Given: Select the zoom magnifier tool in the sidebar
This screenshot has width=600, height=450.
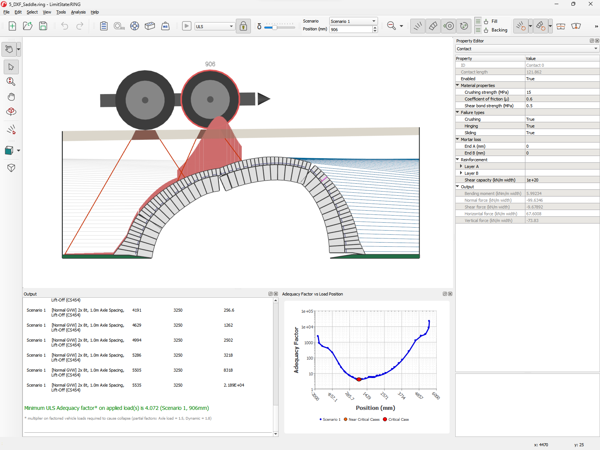Looking at the screenshot, I should [x=11, y=81].
